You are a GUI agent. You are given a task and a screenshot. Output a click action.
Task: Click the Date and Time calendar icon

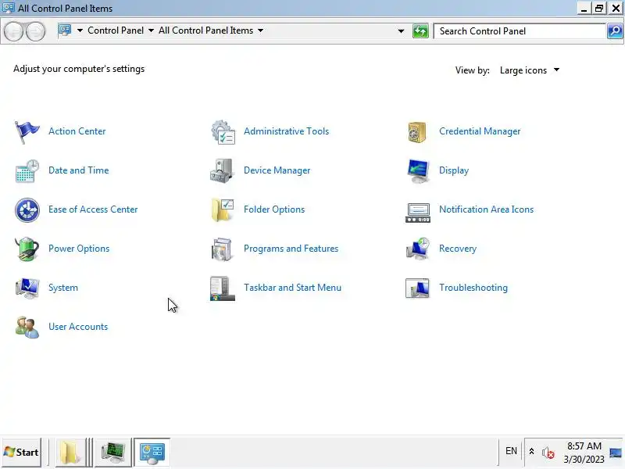(x=27, y=170)
